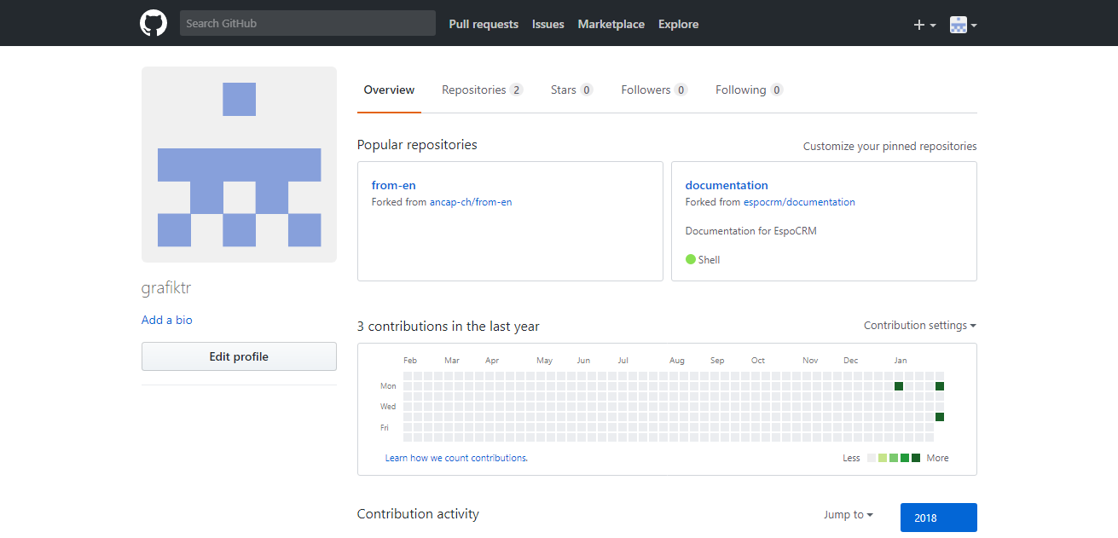Open the Issues page
1118x538 pixels.
point(548,24)
